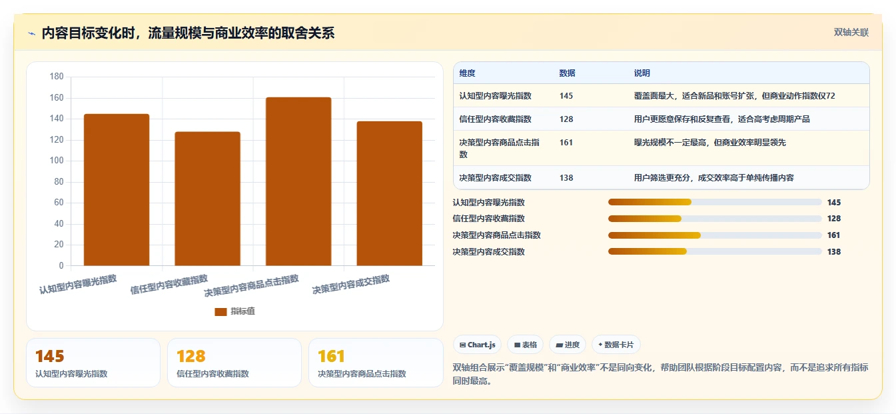Click the 认知型内容曝光指数 bar in the chart
896x414 pixels.
pyautogui.click(x=117, y=190)
